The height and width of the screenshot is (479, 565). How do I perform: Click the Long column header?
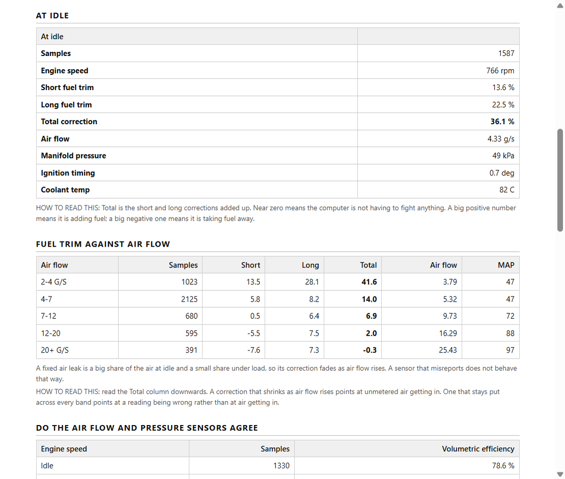point(310,265)
